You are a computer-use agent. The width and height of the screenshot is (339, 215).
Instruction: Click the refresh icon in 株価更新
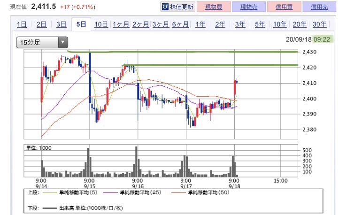point(165,7)
